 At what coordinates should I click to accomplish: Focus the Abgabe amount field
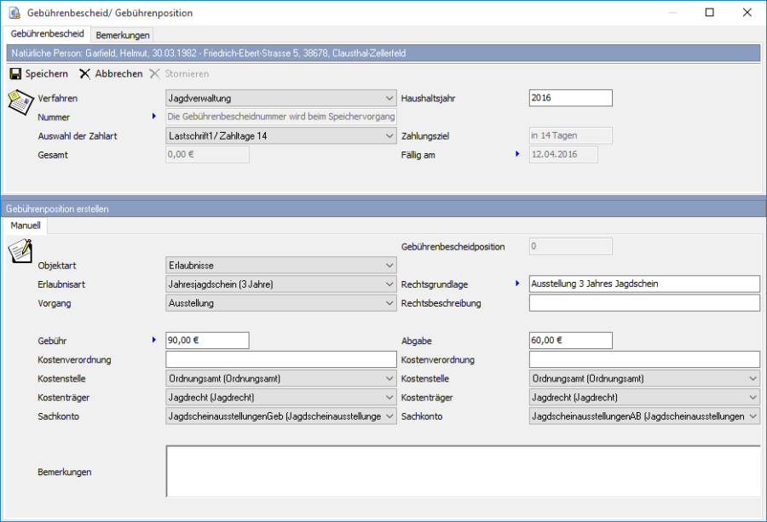pos(570,341)
